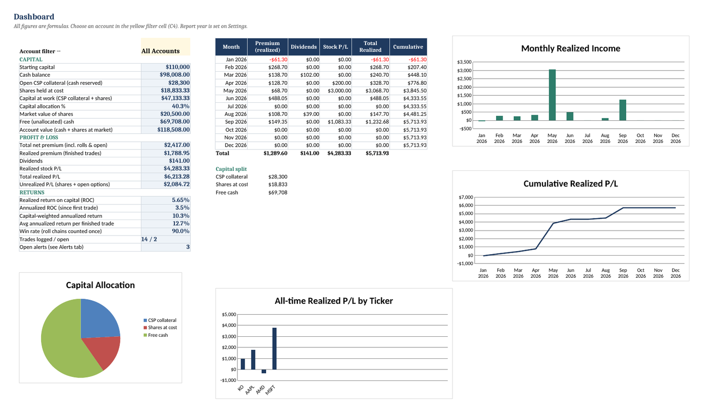Select the MSFT bar in P/L by Ticker chart
Screen dimensions: 703x417
274,349
